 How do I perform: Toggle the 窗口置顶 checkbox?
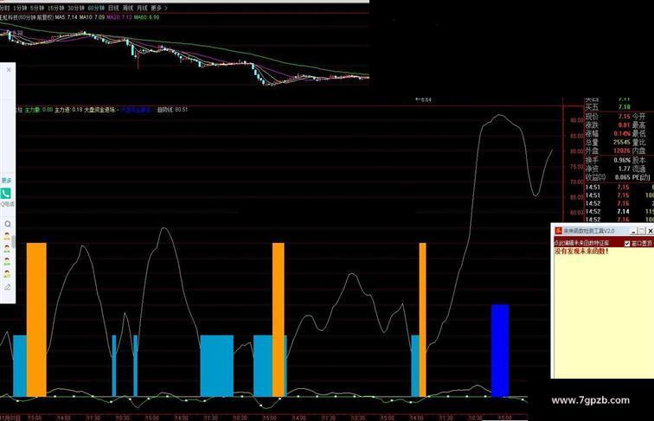(627, 244)
